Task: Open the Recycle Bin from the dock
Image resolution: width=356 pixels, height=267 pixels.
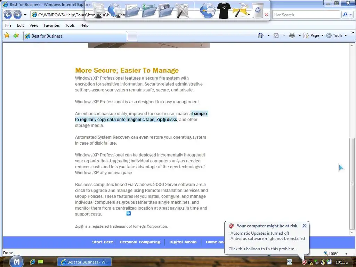Action: pos(258,10)
